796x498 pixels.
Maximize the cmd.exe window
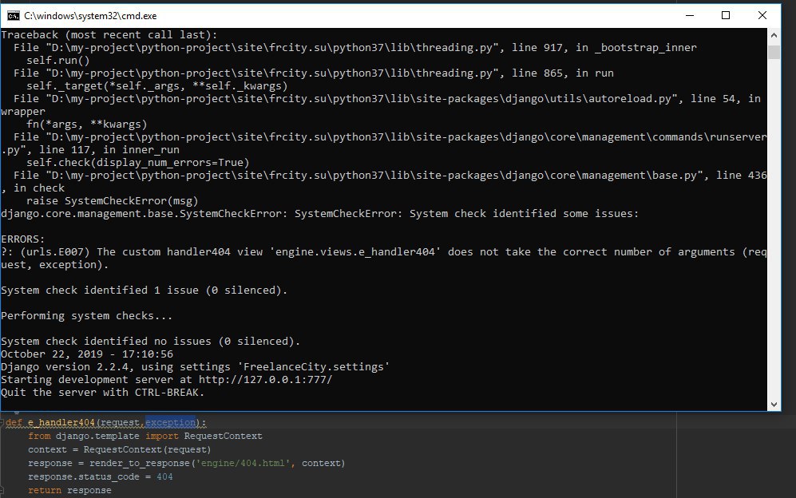coord(726,16)
